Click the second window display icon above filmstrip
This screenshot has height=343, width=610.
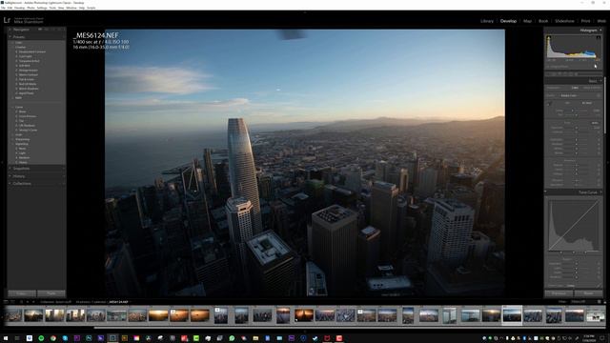tap(12, 302)
